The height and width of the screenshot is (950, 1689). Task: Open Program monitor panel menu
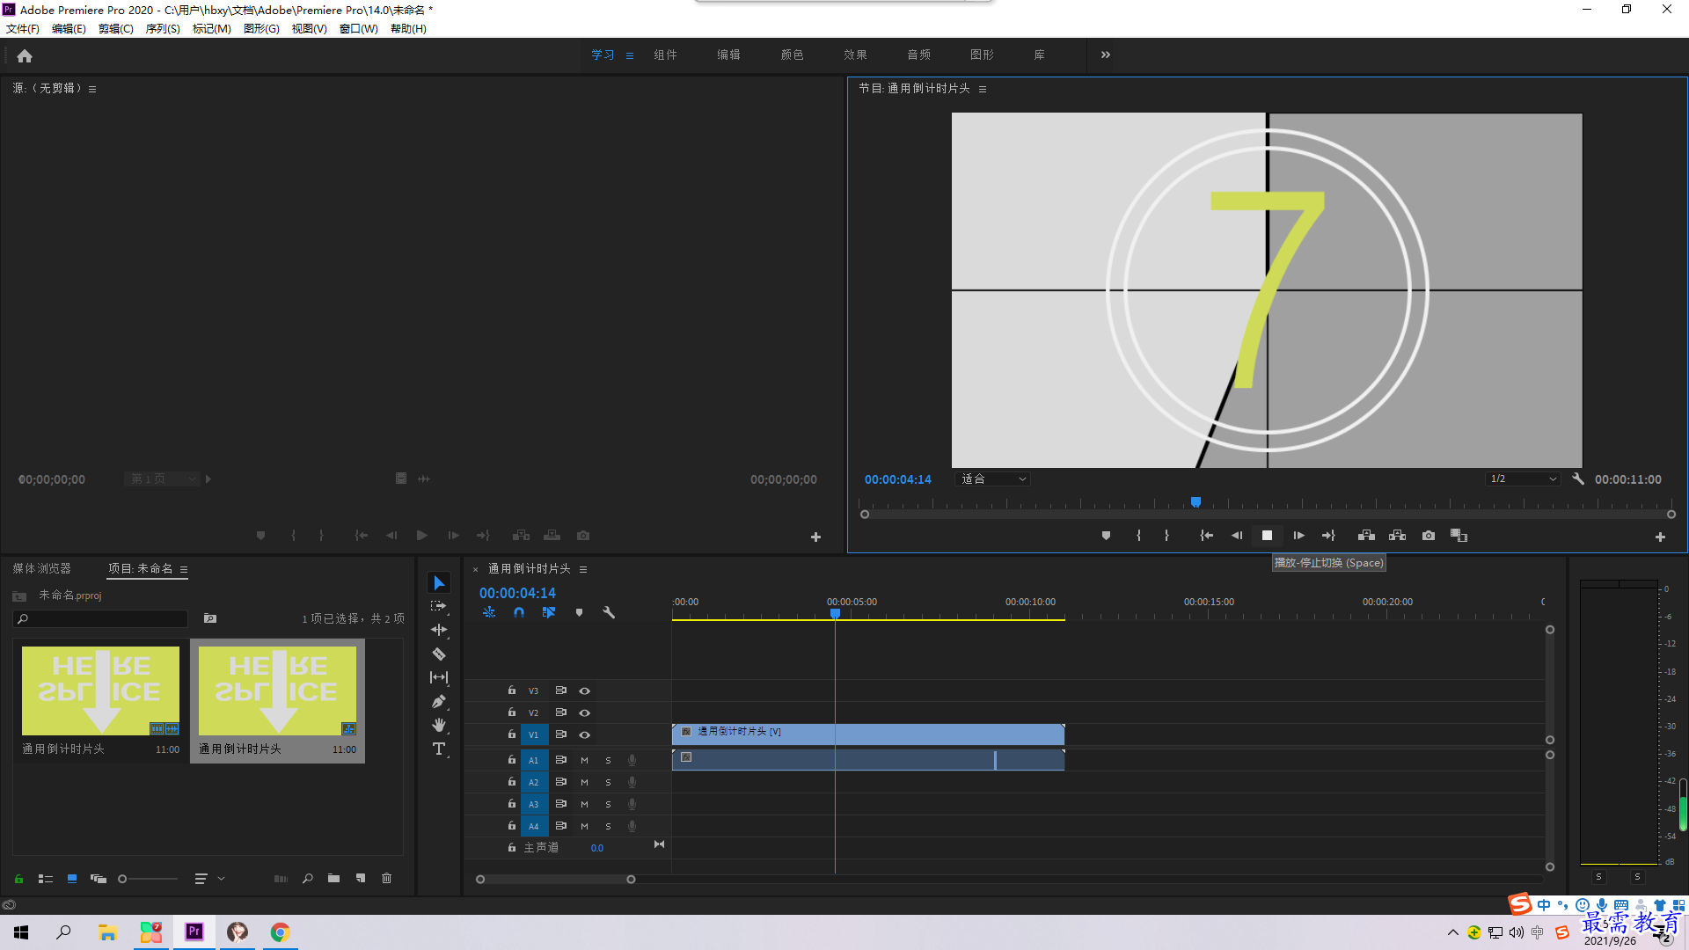click(x=983, y=89)
